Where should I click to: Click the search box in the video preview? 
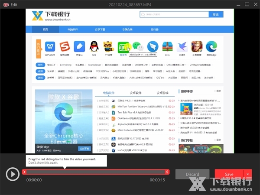click(x=174, y=14)
